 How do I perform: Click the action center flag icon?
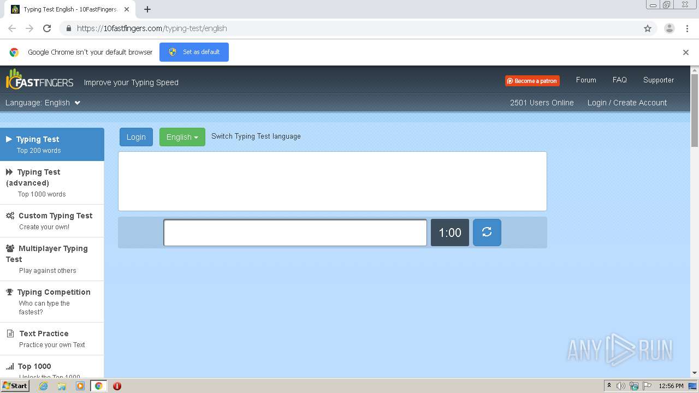(x=647, y=386)
